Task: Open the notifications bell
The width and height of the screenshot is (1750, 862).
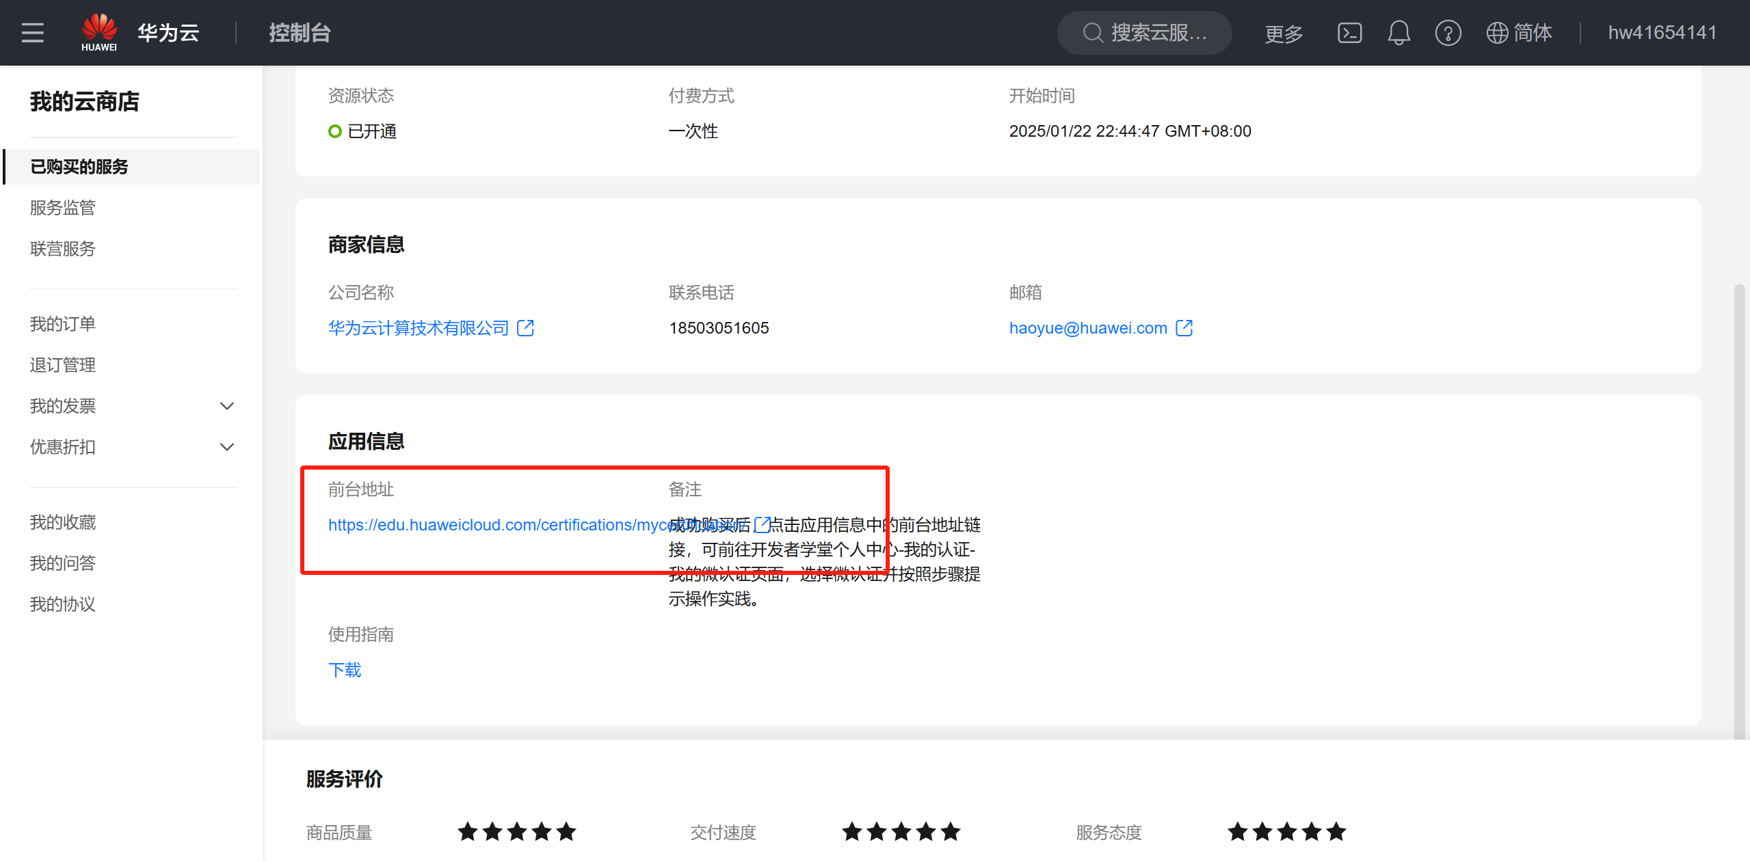Action: [x=1398, y=33]
